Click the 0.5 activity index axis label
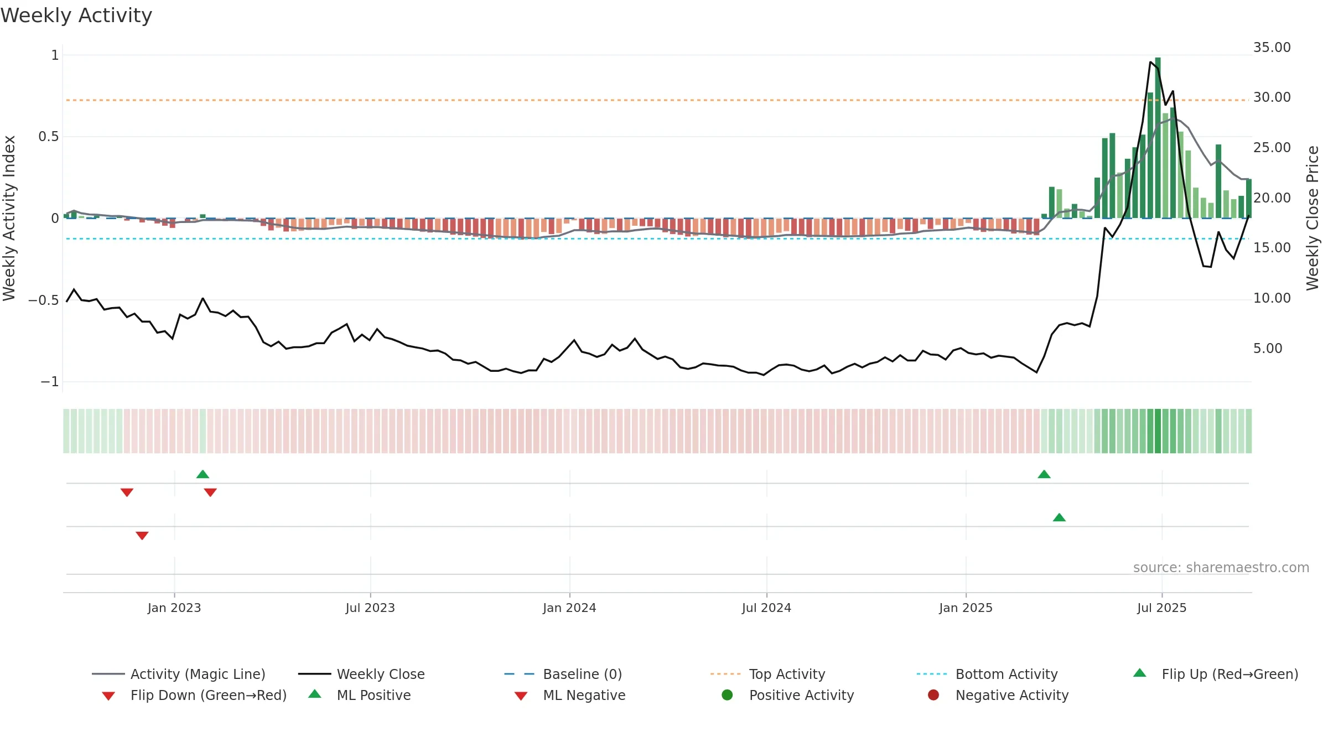 coord(48,137)
